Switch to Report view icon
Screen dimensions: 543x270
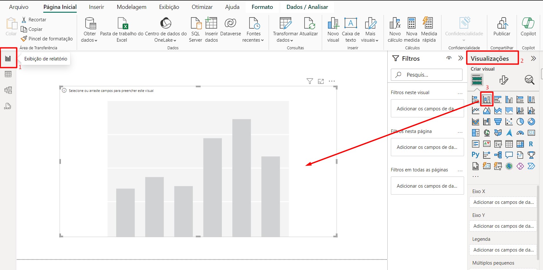(x=8, y=58)
